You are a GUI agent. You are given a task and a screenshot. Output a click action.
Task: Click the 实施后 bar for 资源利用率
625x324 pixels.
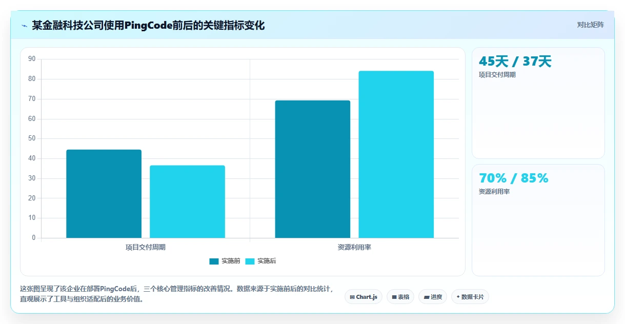coord(396,154)
